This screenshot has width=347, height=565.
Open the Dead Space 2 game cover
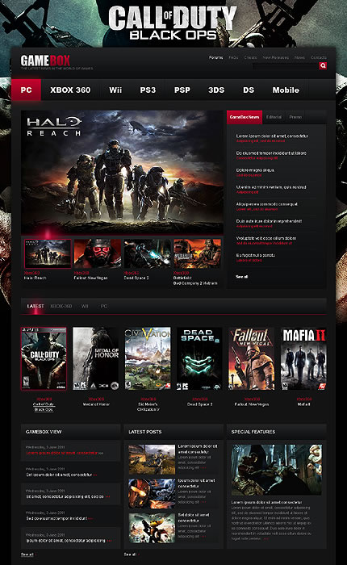pos(199,358)
